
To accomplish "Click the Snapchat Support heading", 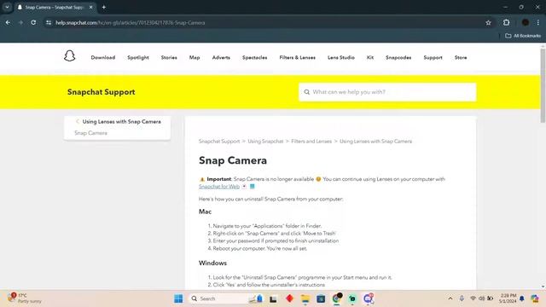I will (x=101, y=92).
